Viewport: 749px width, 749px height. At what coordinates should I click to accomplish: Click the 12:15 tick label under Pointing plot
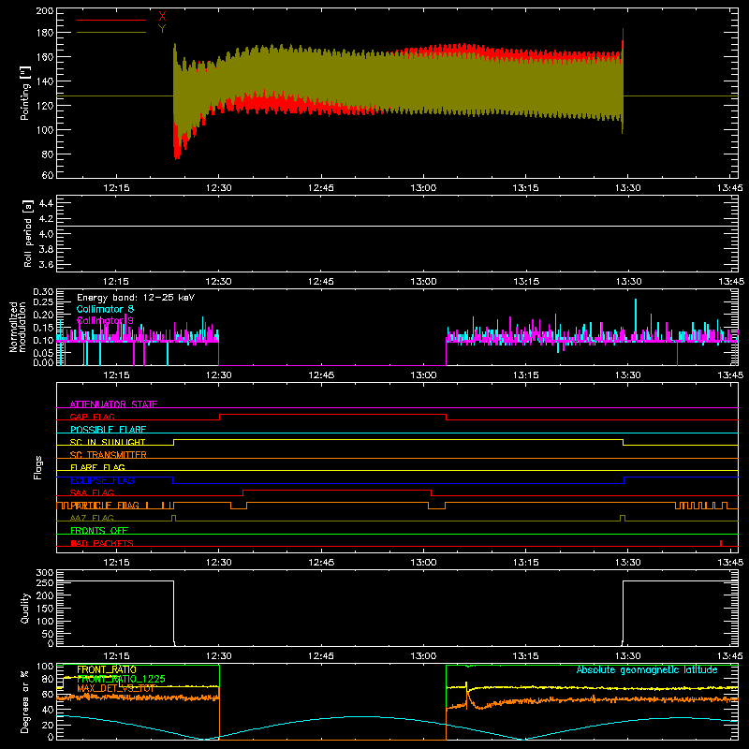(x=116, y=188)
